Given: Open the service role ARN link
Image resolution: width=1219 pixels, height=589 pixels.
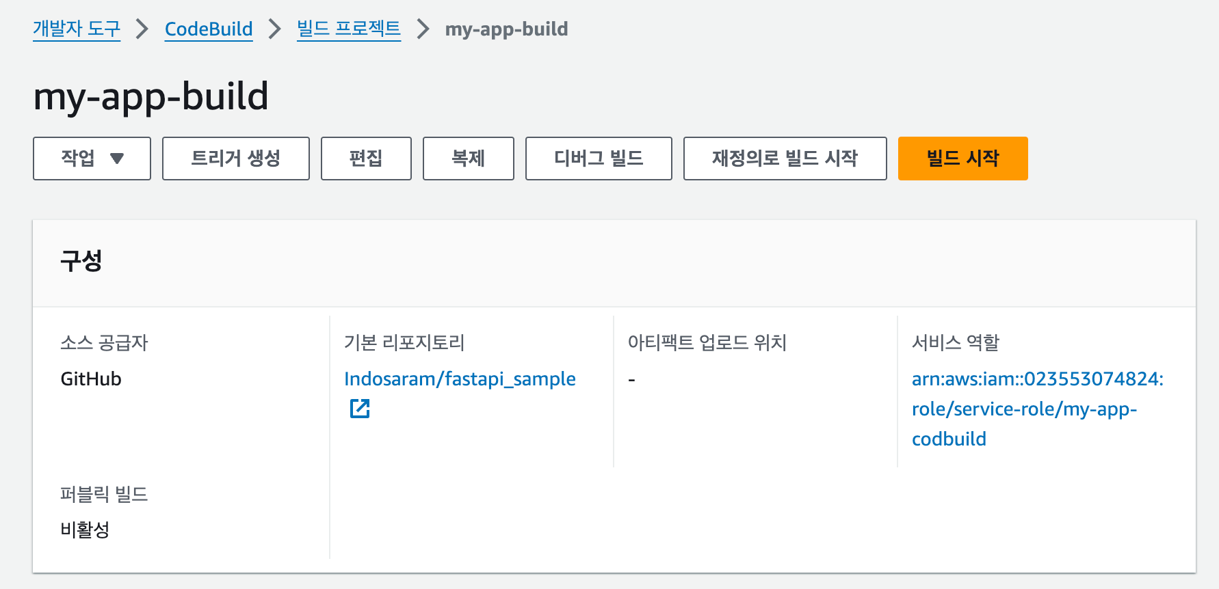Looking at the screenshot, I should click(1038, 409).
